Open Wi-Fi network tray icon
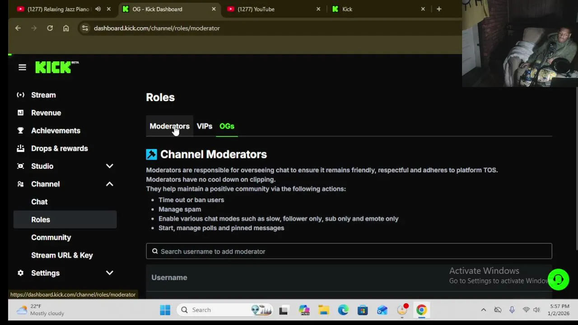 point(526,310)
